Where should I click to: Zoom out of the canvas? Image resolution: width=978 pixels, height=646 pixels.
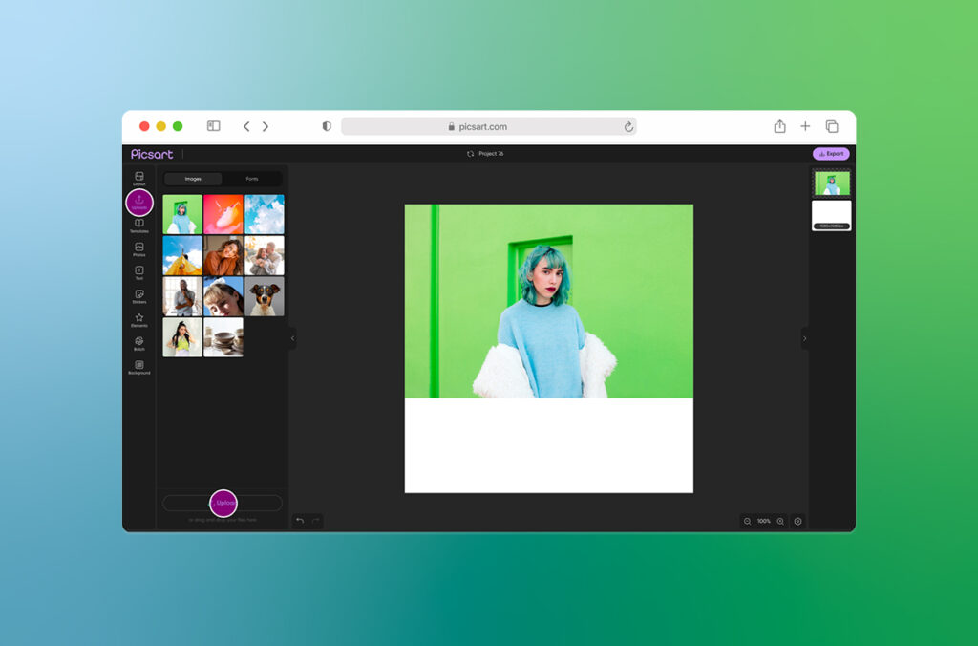pyautogui.click(x=747, y=521)
